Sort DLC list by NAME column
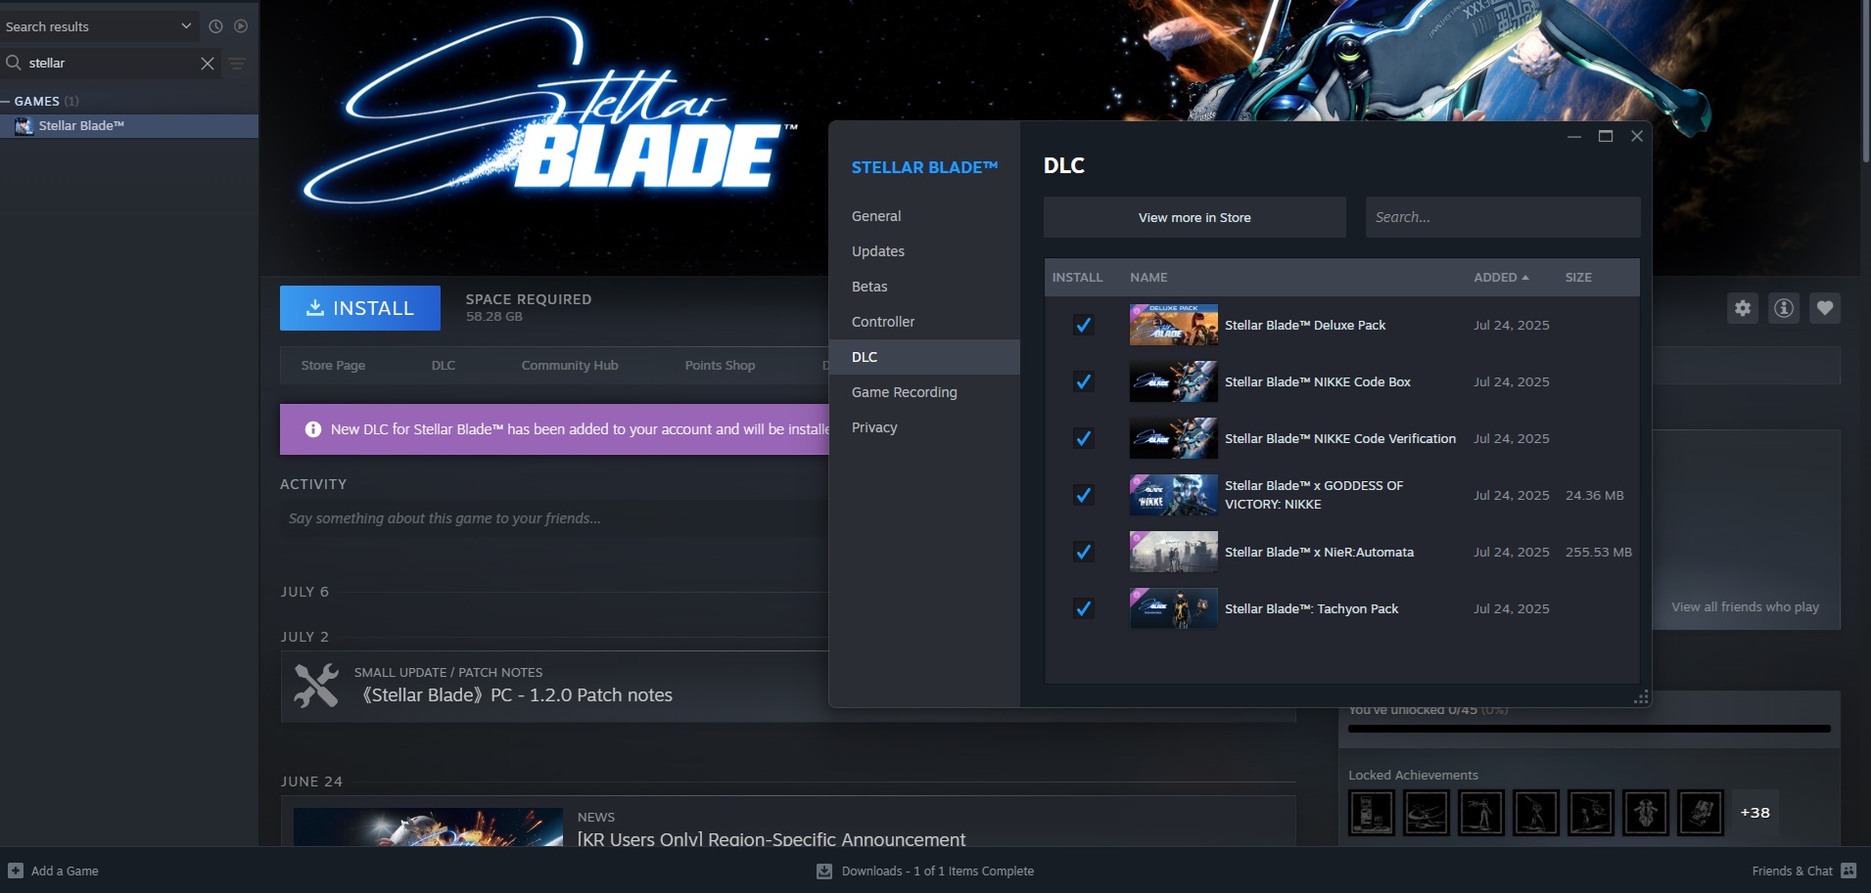The image size is (1871, 893). coord(1148,278)
